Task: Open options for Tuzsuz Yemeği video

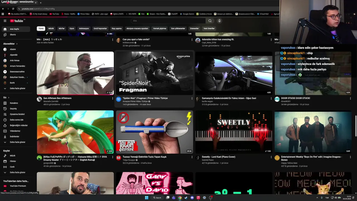Action: click(x=192, y=157)
